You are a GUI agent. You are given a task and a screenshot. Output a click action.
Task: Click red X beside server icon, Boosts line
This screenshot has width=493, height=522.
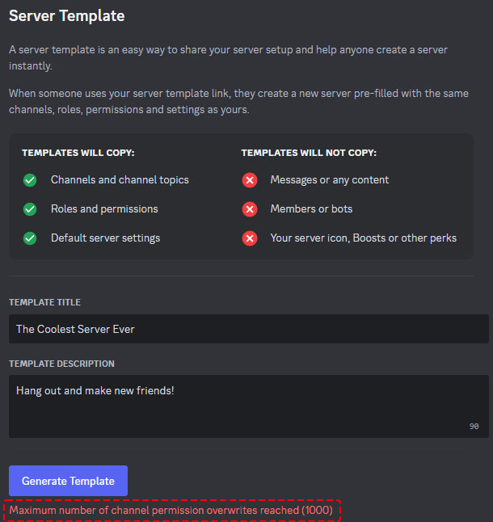[x=250, y=238]
